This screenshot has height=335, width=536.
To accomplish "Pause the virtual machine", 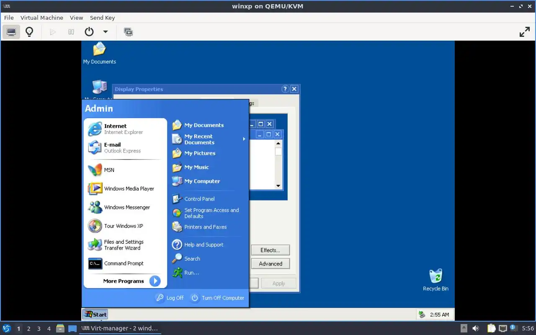I will click(x=71, y=32).
